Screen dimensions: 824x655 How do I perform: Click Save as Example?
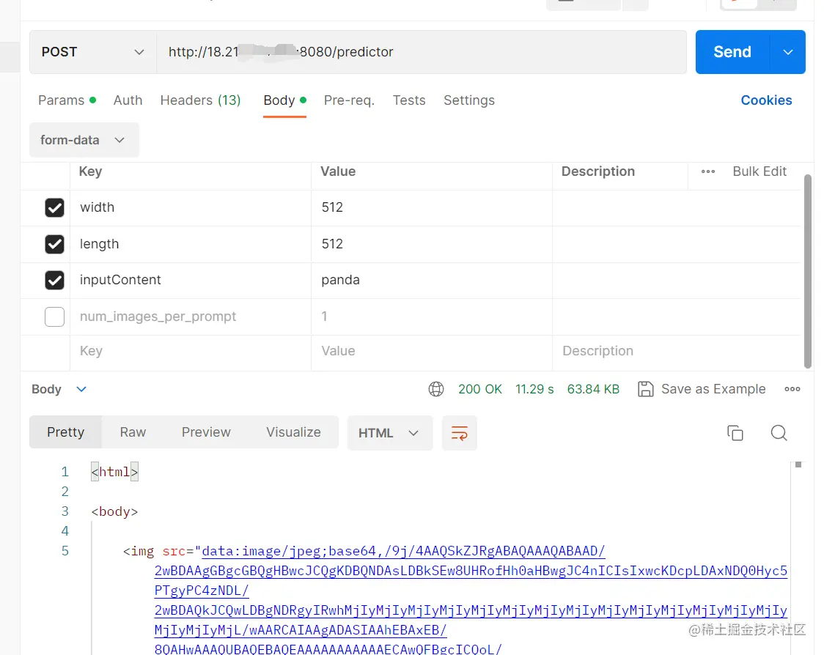point(702,389)
